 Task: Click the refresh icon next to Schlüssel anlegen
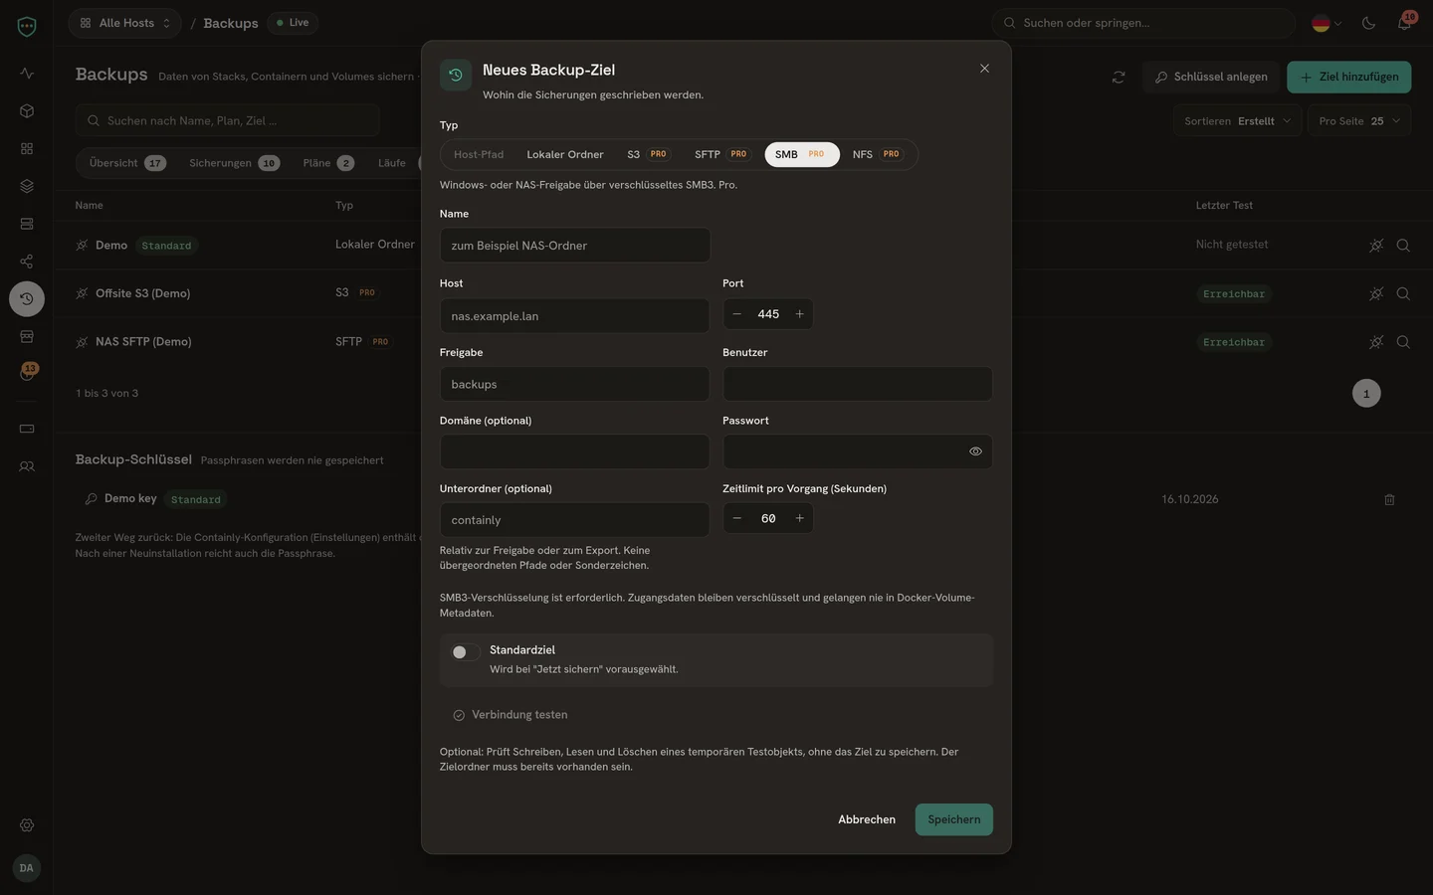[x=1119, y=77]
